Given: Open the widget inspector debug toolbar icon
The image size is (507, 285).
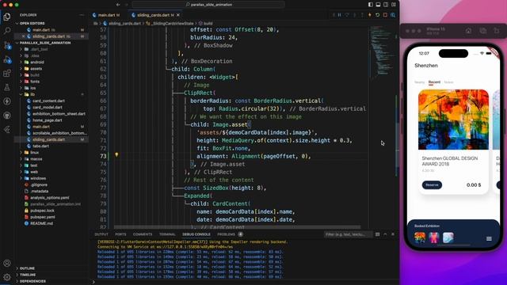Looking at the screenshot, I should click(x=393, y=15).
